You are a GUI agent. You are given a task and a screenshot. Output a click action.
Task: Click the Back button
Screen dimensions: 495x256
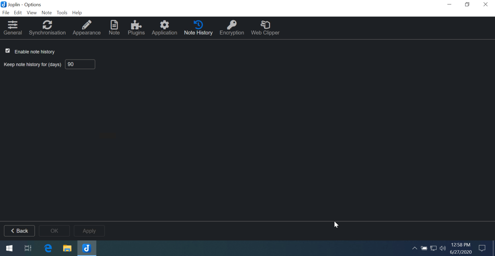19,231
